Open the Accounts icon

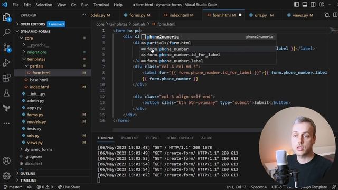(6, 160)
